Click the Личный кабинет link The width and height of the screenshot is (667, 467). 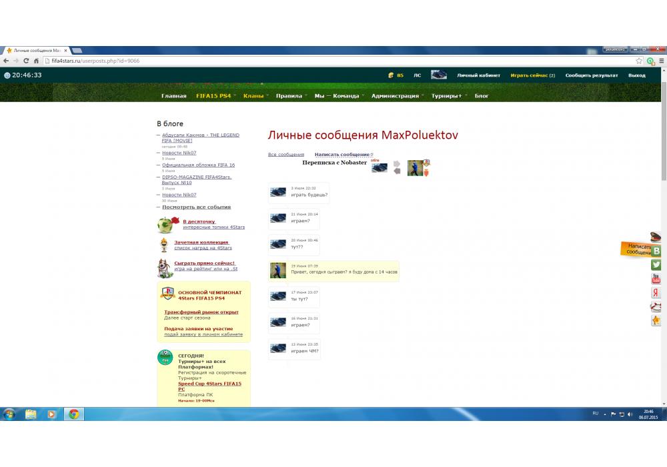(478, 75)
